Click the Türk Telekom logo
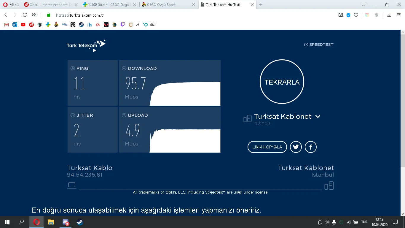Image resolution: width=405 pixels, height=228 pixels. [x=86, y=45]
